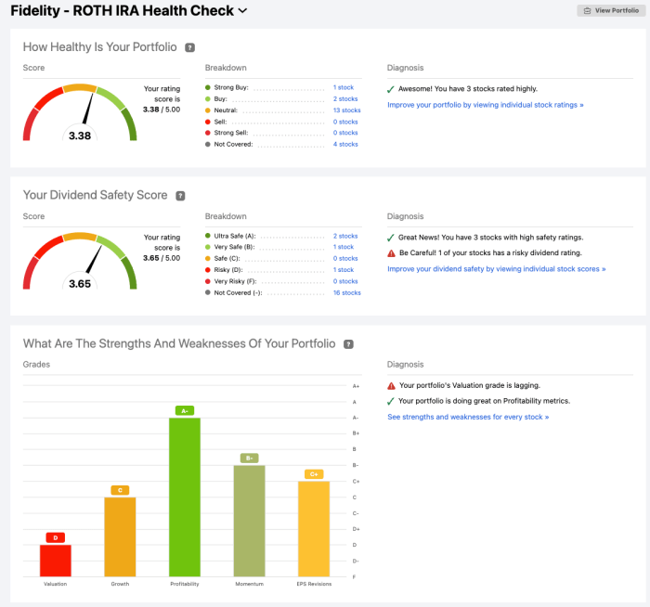Click the olive Momentum bar
The image size is (650, 607).
[x=250, y=521]
